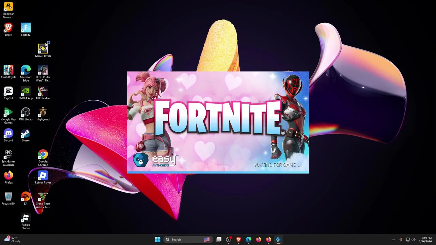This screenshot has height=245, width=436.
Task: Select the Microsoft Edge desktop shortcut
Action: pyautogui.click(x=26, y=73)
